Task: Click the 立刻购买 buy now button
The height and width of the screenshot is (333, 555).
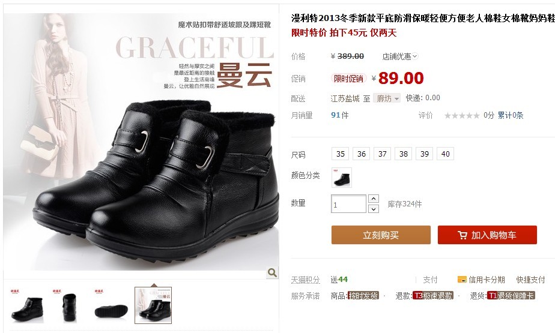Action: point(381,235)
